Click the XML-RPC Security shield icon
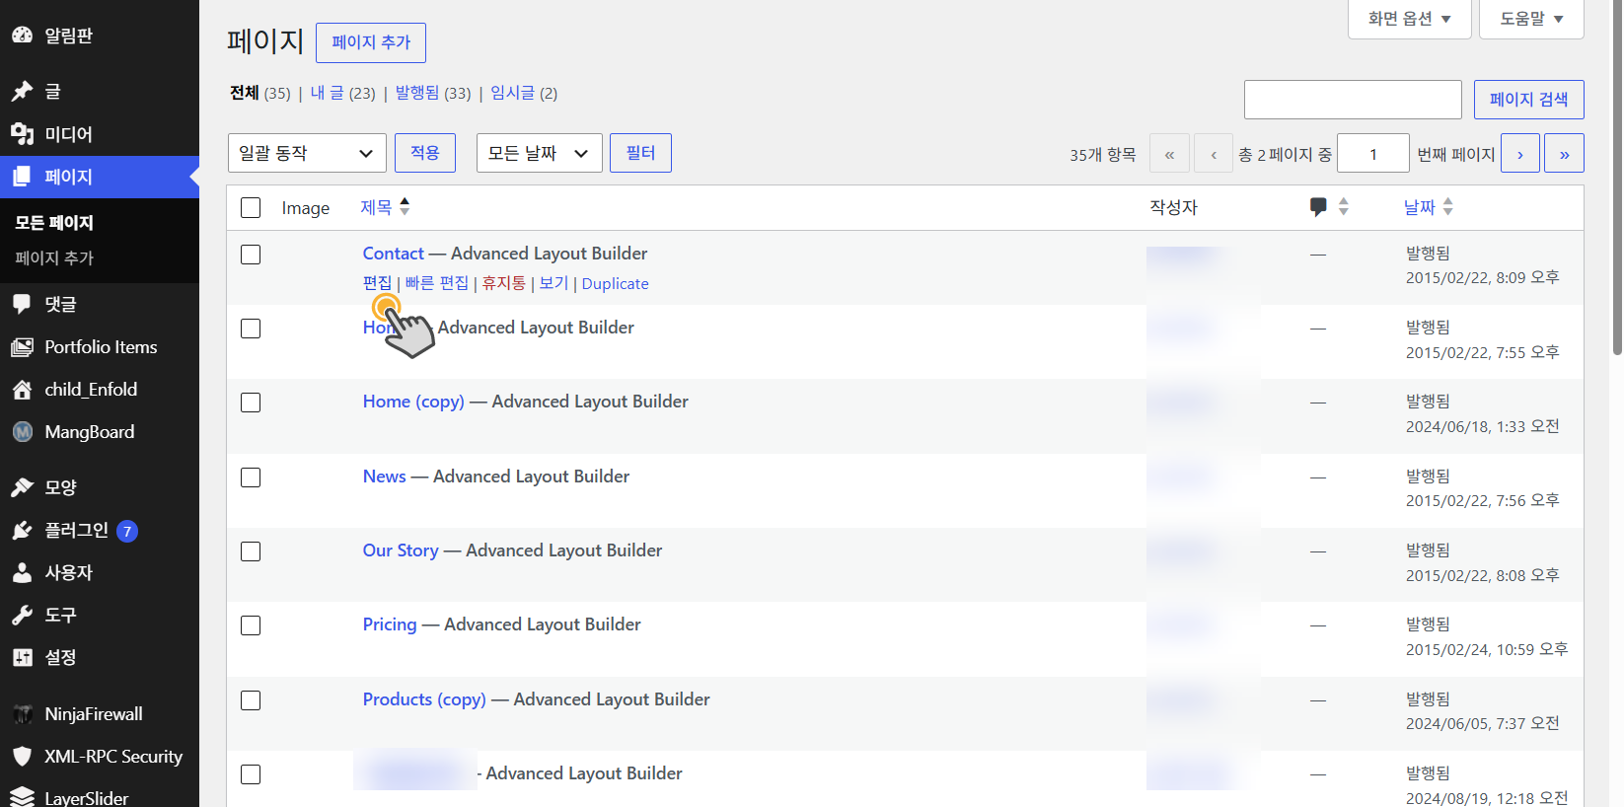 click(22, 756)
